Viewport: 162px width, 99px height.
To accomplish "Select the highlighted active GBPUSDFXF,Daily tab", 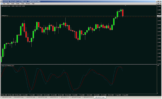I will [100, 97].
